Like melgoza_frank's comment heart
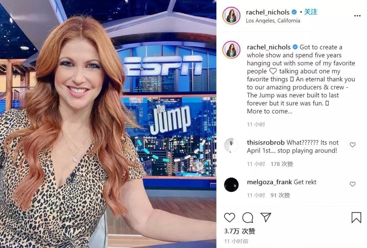 [x=352, y=184]
